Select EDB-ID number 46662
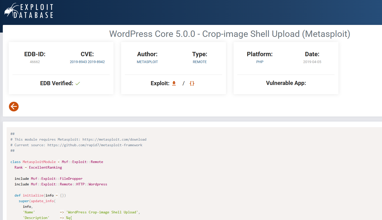The width and height of the screenshot is (382, 220). pyautogui.click(x=35, y=62)
